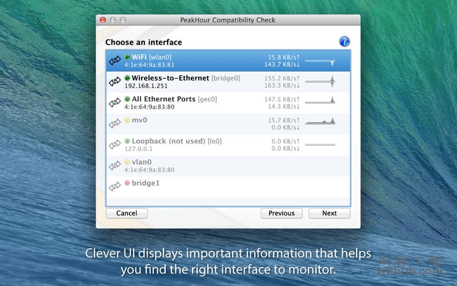Select the vlan0 interface name
The height and width of the screenshot is (286, 457).
pos(142,162)
